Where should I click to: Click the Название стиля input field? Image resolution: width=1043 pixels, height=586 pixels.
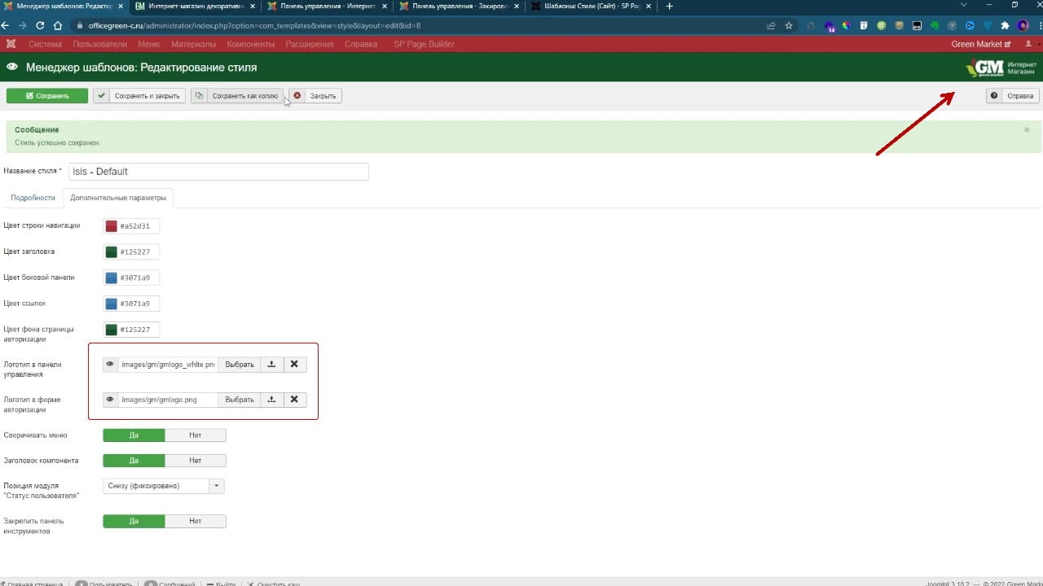pyautogui.click(x=218, y=172)
